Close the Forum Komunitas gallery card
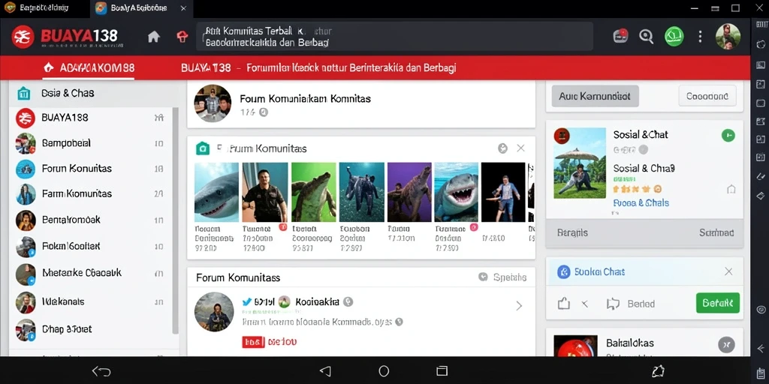 [x=521, y=148]
